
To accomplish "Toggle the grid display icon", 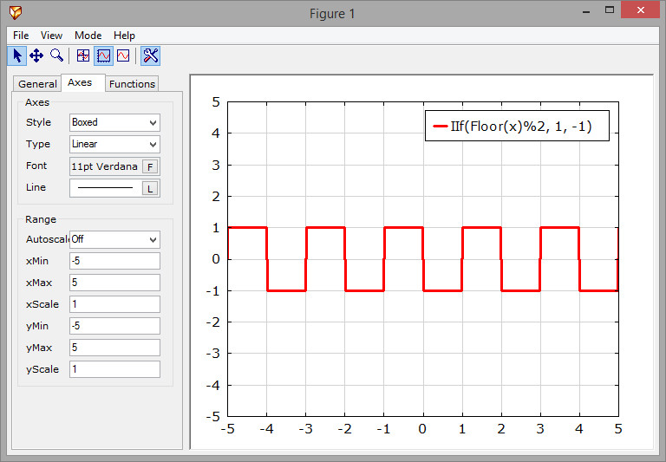I will coord(83,55).
